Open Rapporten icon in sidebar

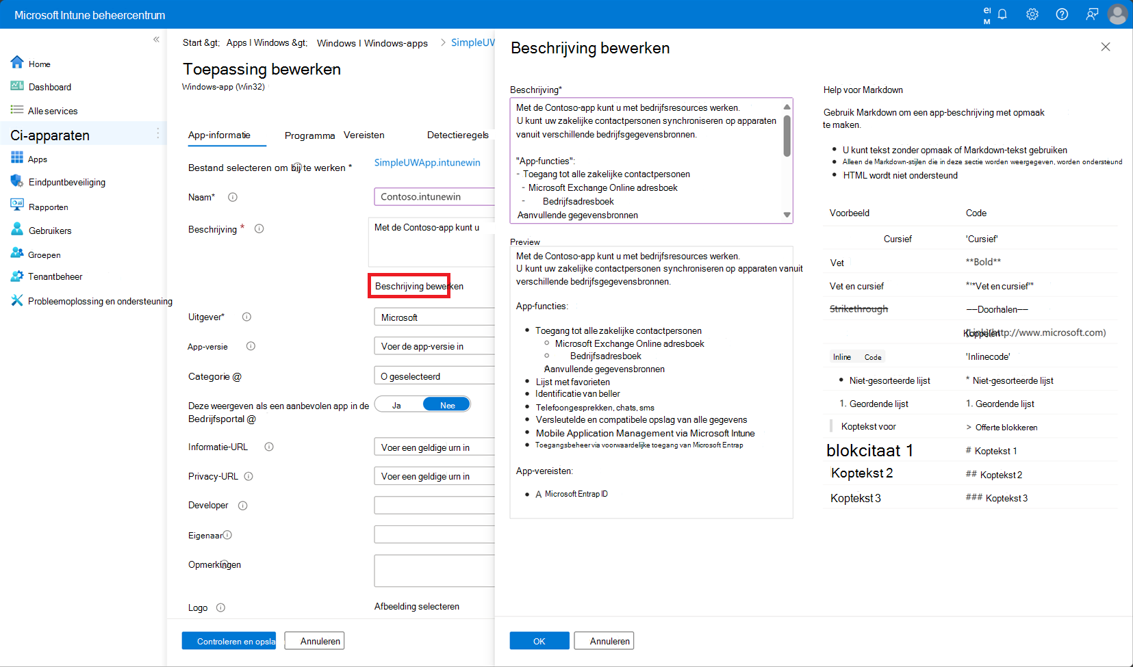(x=17, y=205)
